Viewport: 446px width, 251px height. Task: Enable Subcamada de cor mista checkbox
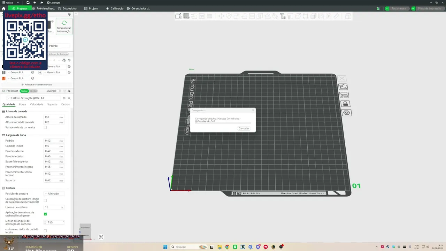pos(45,128)
